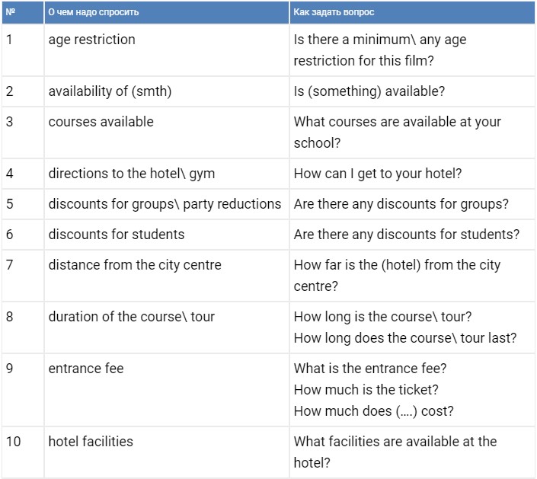Image resolution: width=537 pixels, height=479 pixels.
Task: Select the 'hotel facilities' cell
Action: [x=167, y=452]
